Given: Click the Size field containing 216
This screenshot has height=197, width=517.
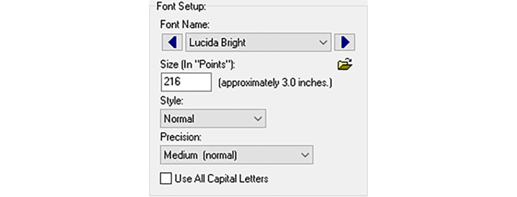Looking at the screenshot, I should [186, 82].
